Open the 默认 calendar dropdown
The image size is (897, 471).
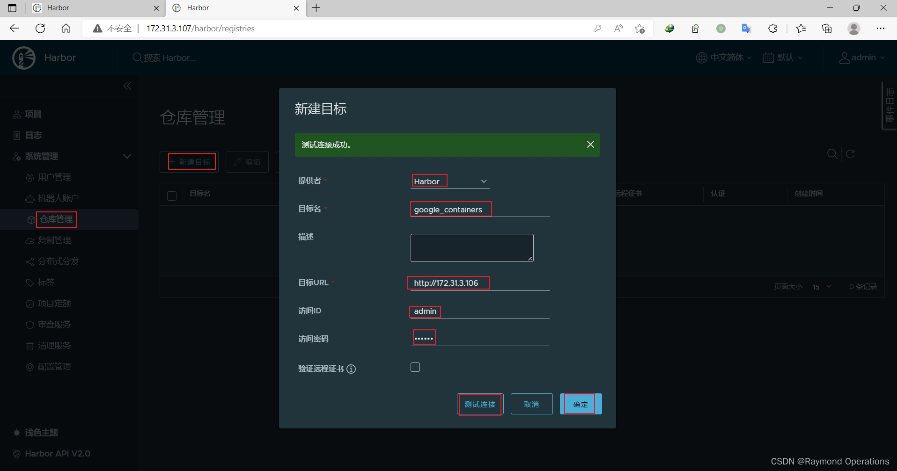point(782,58)
